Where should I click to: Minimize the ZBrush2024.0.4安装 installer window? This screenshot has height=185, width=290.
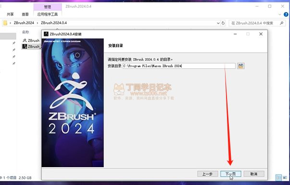click(x=235, y=34)
